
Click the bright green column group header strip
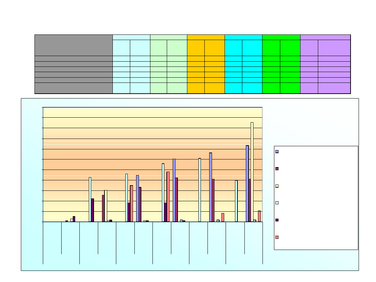[281, 37]
